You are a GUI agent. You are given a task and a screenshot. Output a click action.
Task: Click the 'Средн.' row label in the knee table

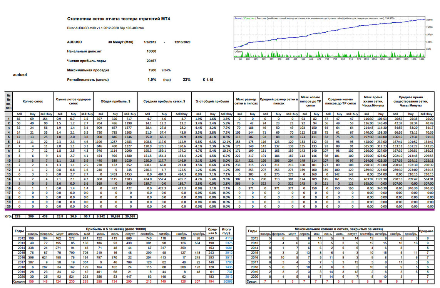tap(252, 281)
